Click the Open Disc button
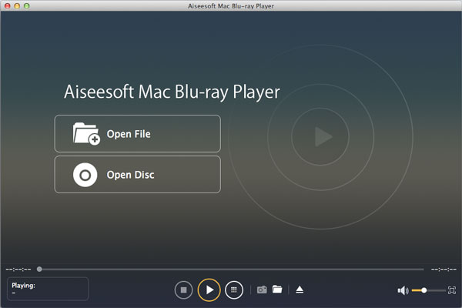The height and width of the screenshot is (308, 462). pos(138,175)
